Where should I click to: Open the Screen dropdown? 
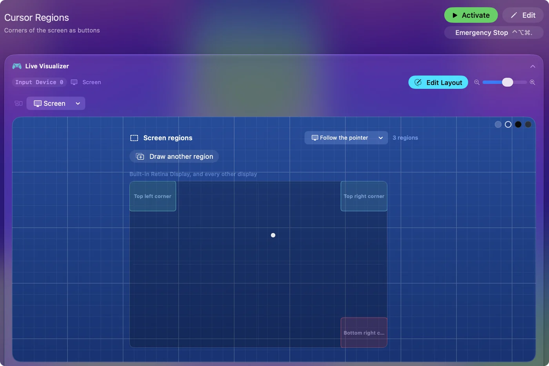click(56, 104)
